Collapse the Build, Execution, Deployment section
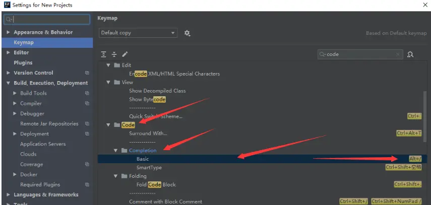The height and width of the screenshot is (205, 431). click(x=8, y=83)
